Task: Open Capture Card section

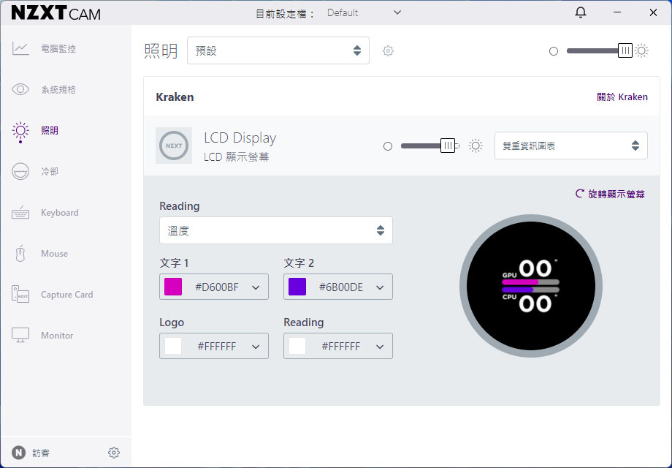Action: (67, 294)
